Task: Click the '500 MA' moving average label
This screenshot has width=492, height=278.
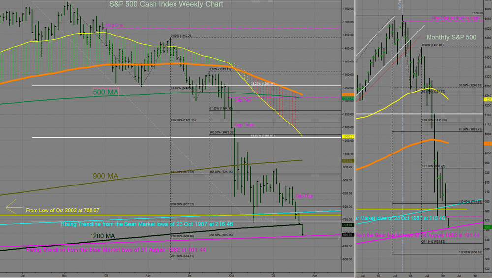Action: pos(105,92)
